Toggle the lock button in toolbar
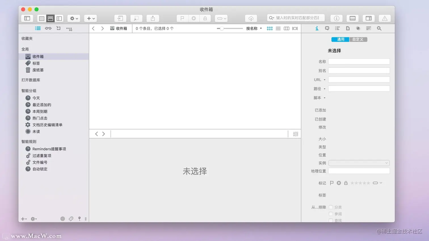The height and width of the screenshot is (241, 429). tap(205, 18)
